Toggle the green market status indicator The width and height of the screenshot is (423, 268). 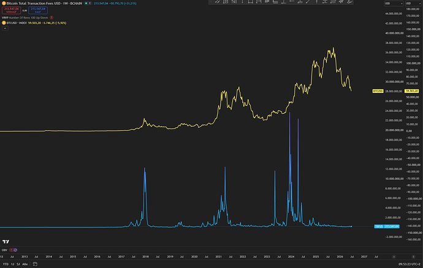[86, 3]
